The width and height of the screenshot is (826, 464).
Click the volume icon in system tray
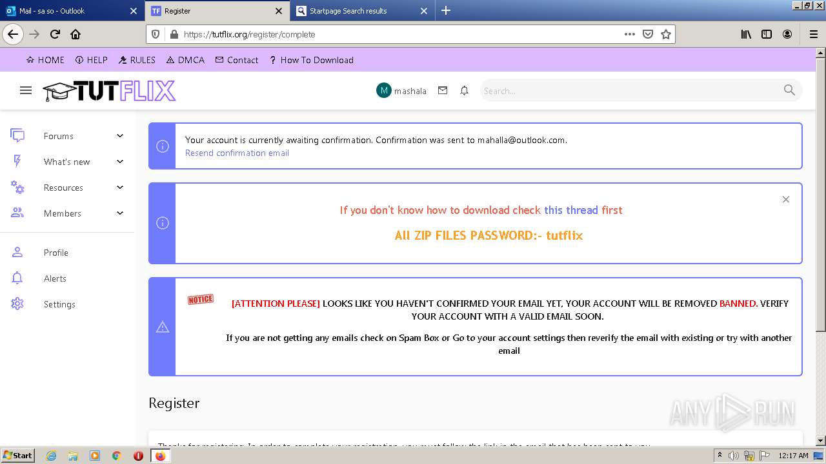(734, 456)
